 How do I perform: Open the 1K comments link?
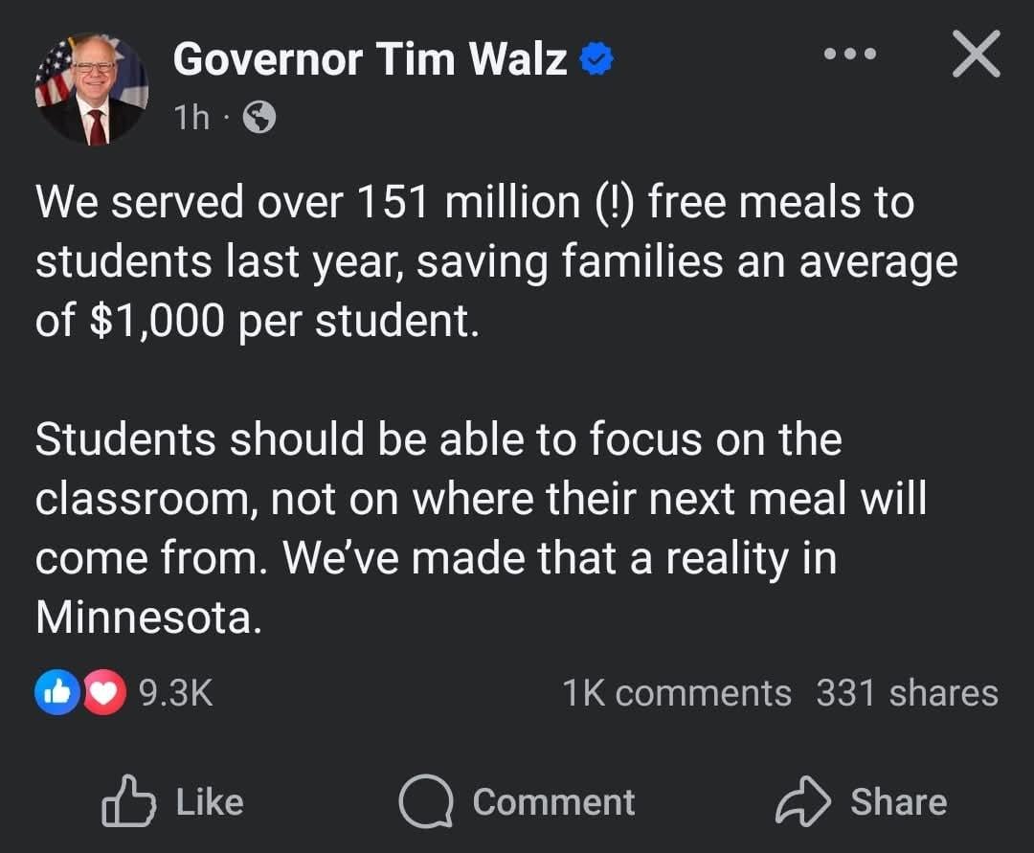click(677, 693)
